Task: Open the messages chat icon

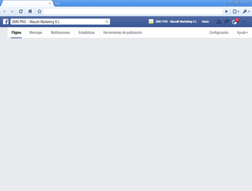Action: (227, 22)
